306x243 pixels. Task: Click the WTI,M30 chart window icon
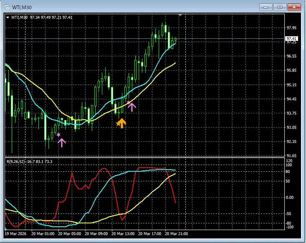7,7
